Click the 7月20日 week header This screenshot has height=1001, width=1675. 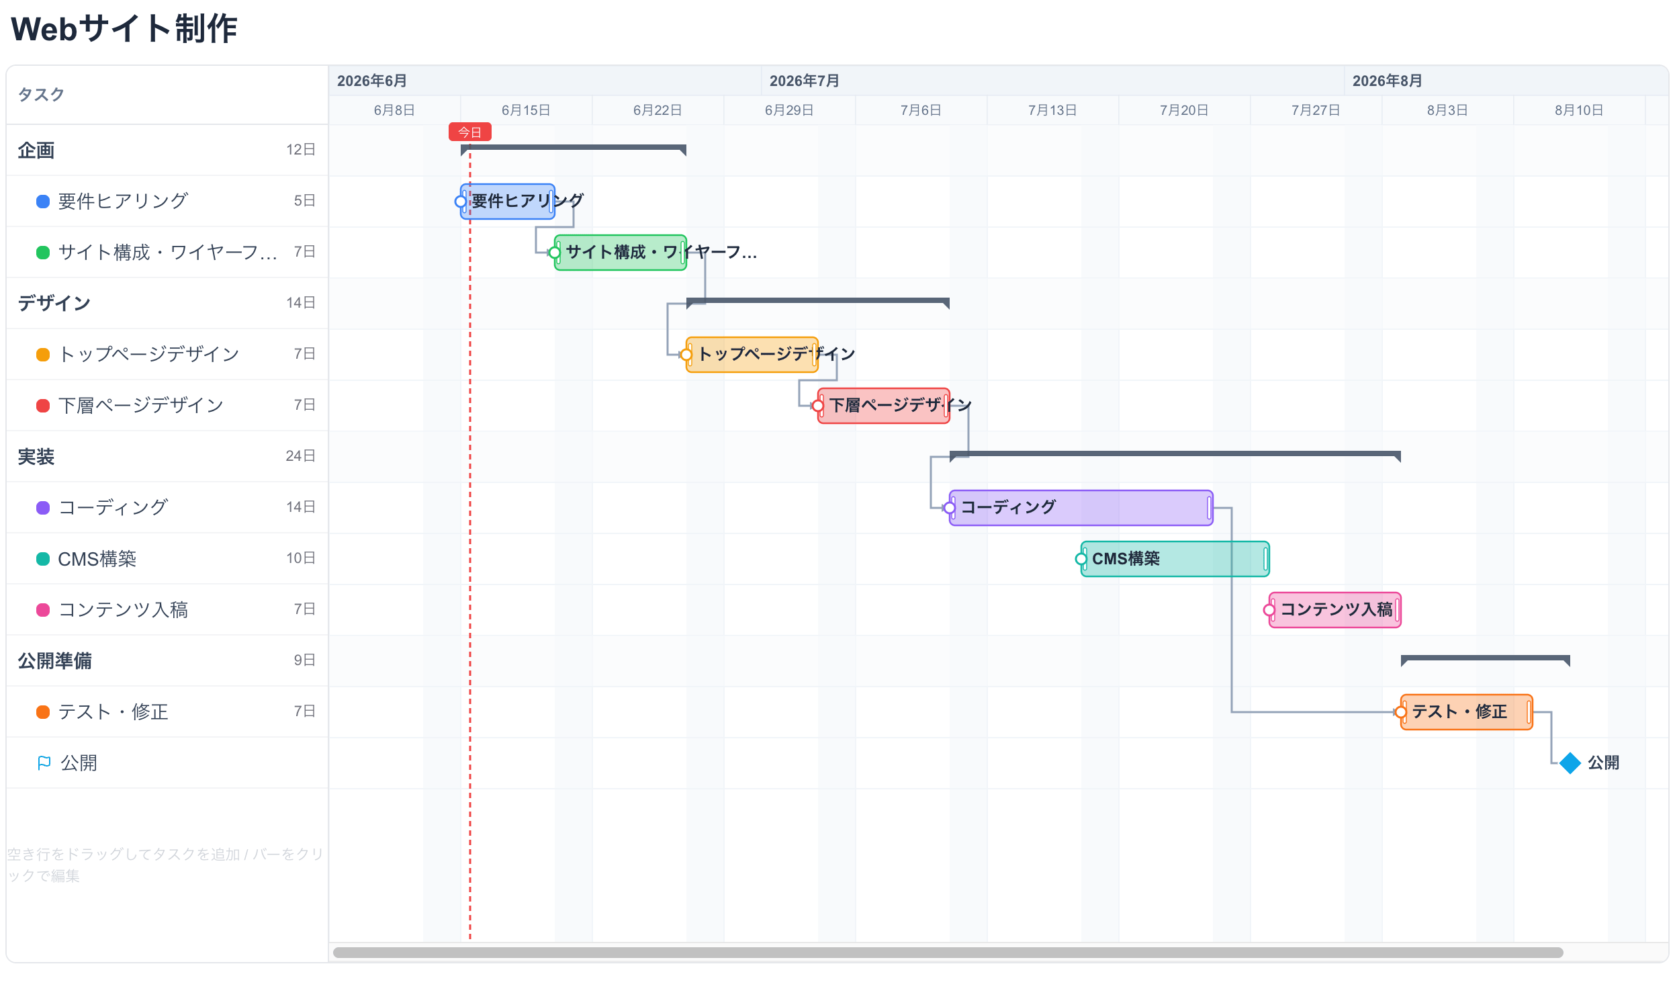[x=1184, y=110]
